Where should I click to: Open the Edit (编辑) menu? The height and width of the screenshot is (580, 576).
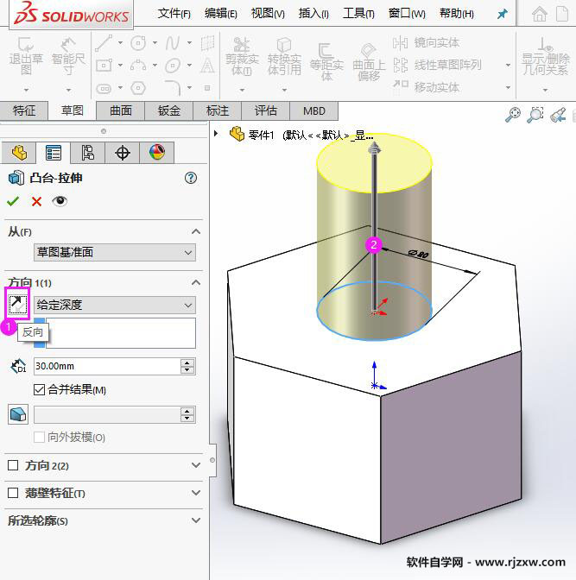(220, 14)
